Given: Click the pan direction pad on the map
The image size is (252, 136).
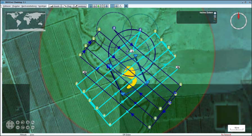Looking at the screenshot, I should 10,125.
